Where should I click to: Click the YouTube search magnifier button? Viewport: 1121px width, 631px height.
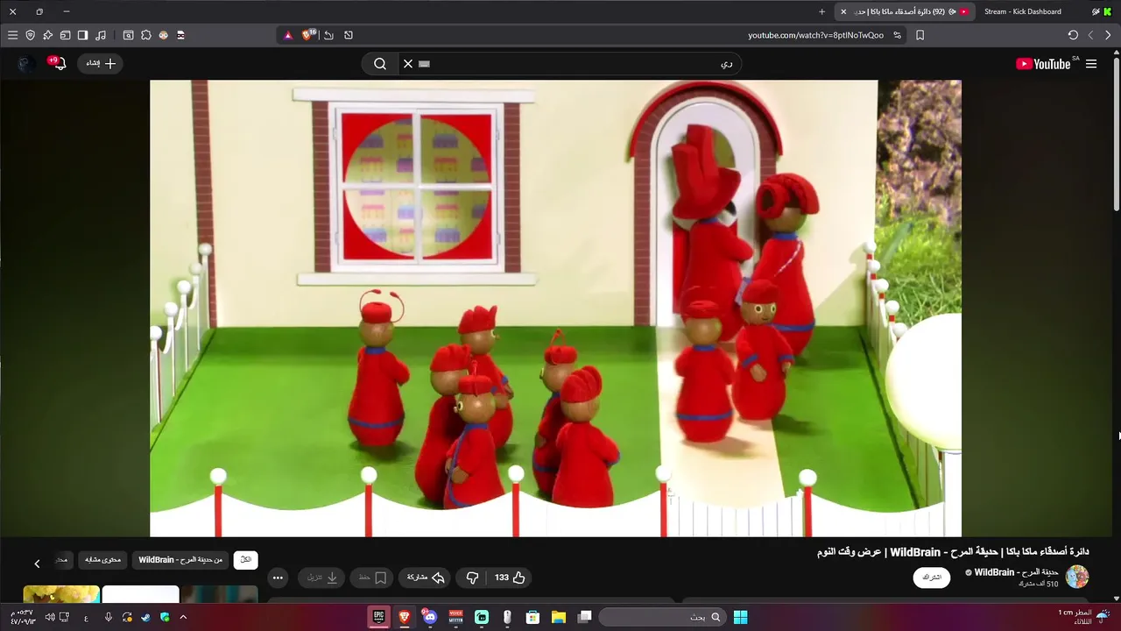[380, 63]
